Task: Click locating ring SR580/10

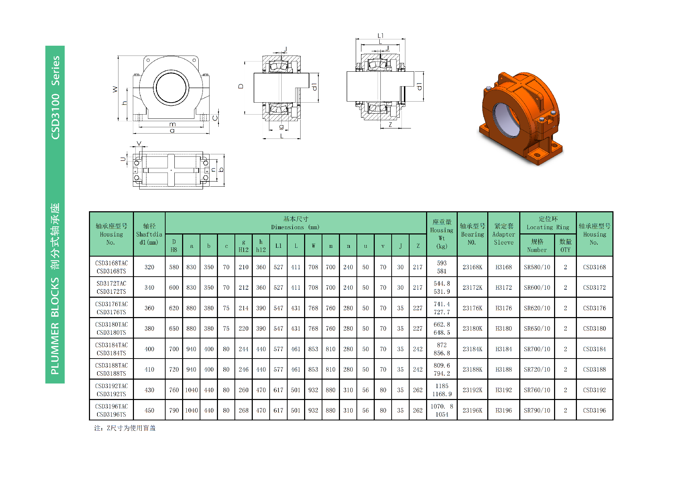Action: [537, 267]
